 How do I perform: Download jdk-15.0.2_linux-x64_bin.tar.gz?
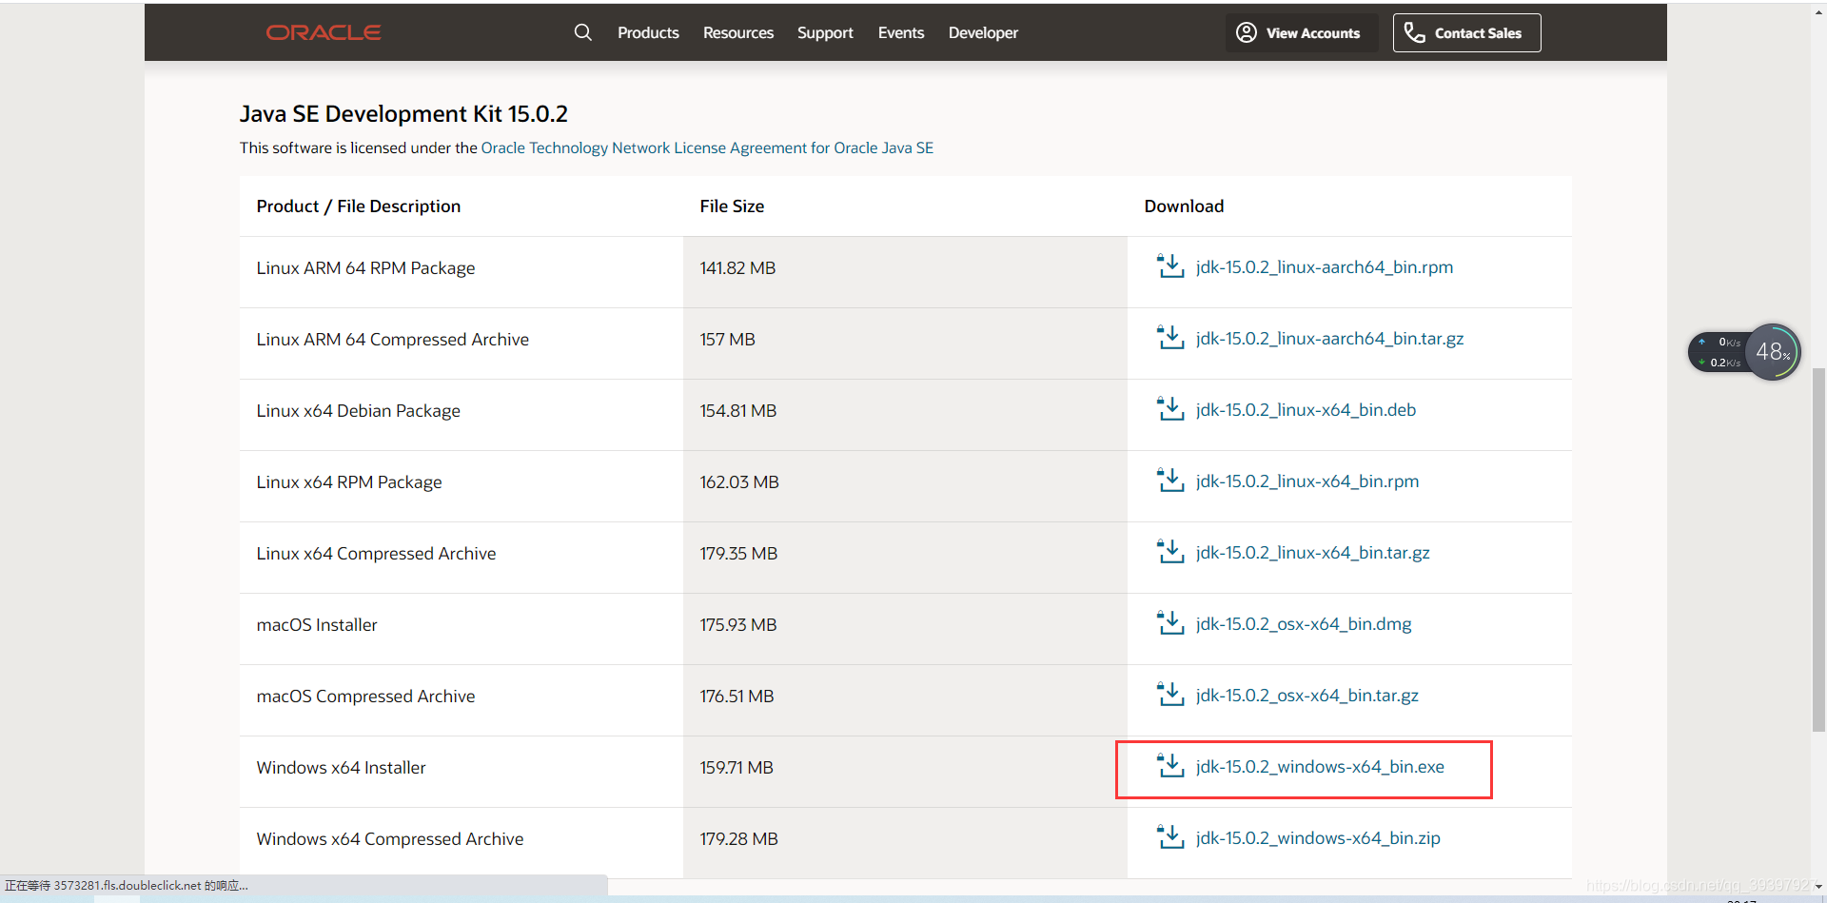1312,552
